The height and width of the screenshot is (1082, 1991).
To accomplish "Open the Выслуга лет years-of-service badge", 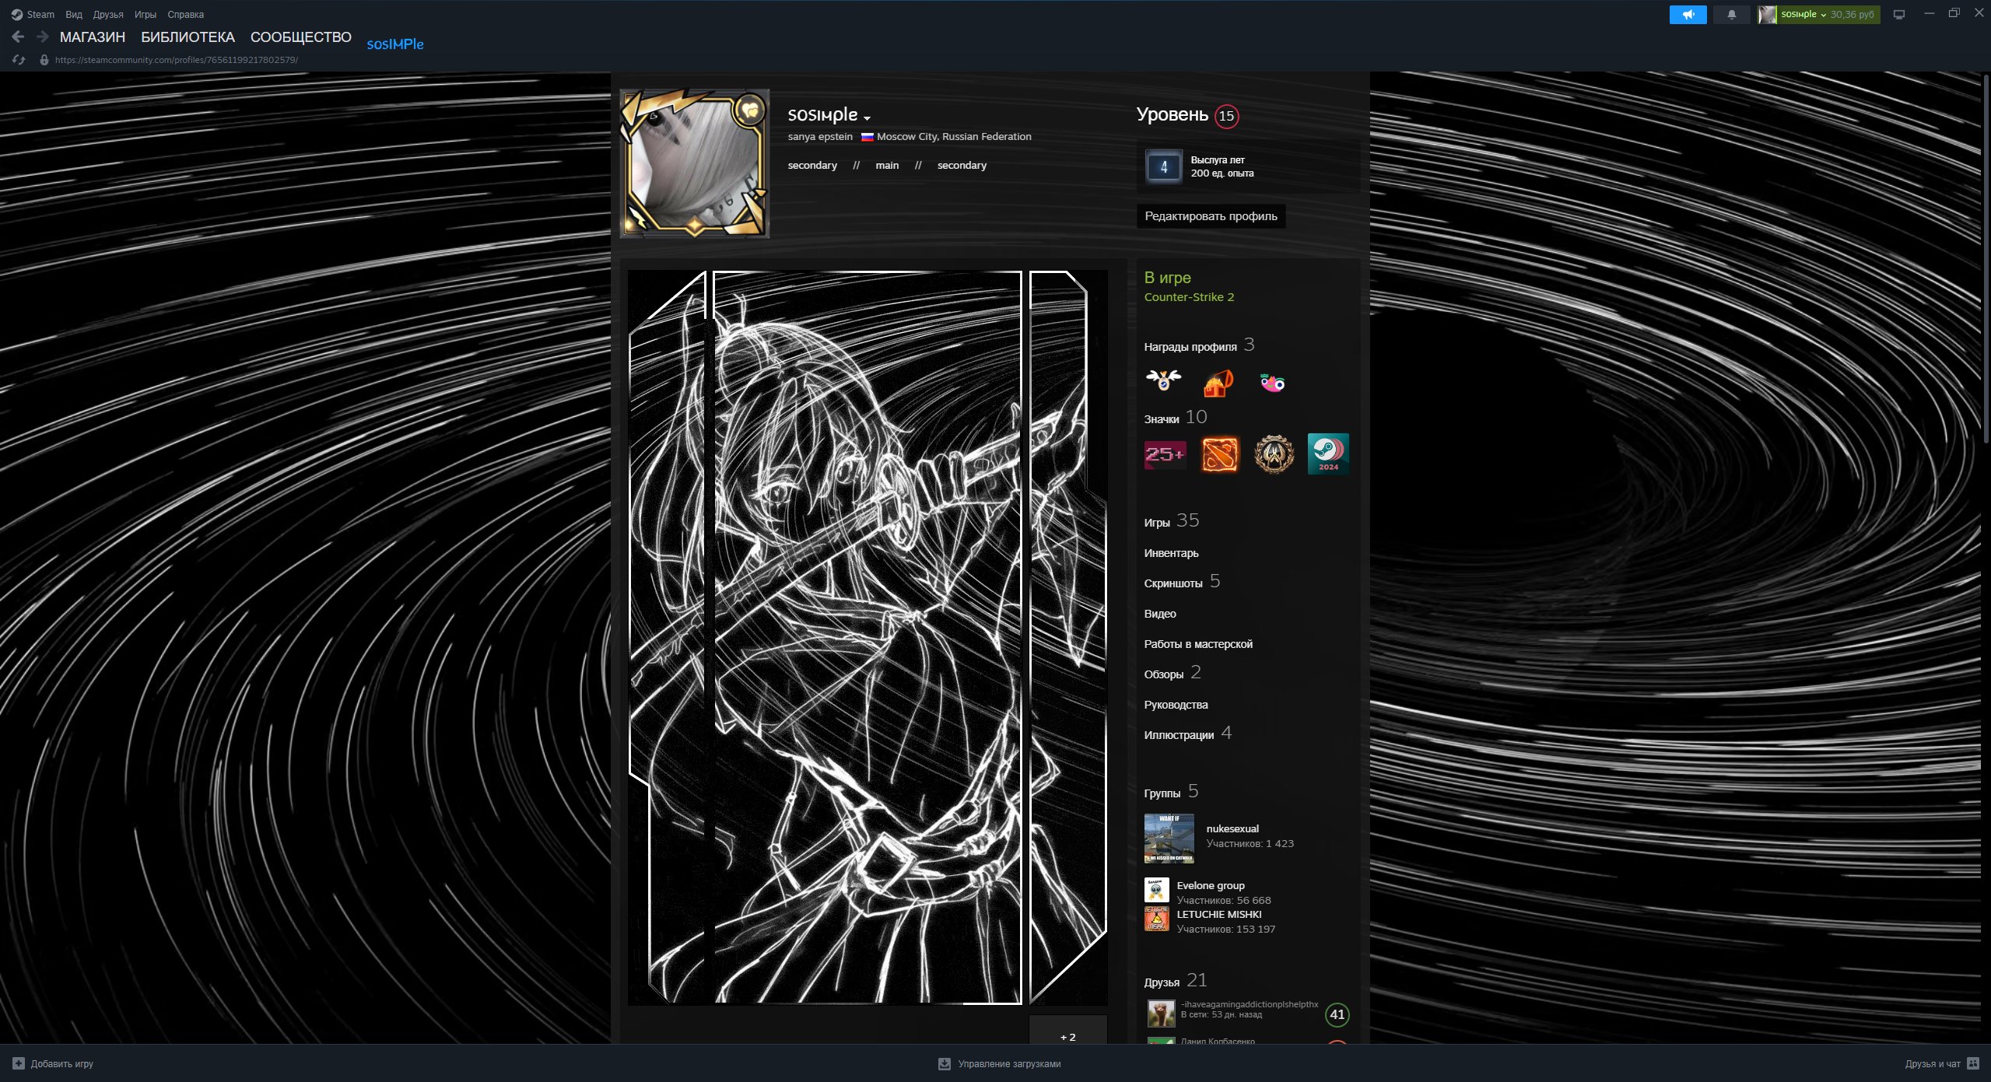I will point(1163,166).
